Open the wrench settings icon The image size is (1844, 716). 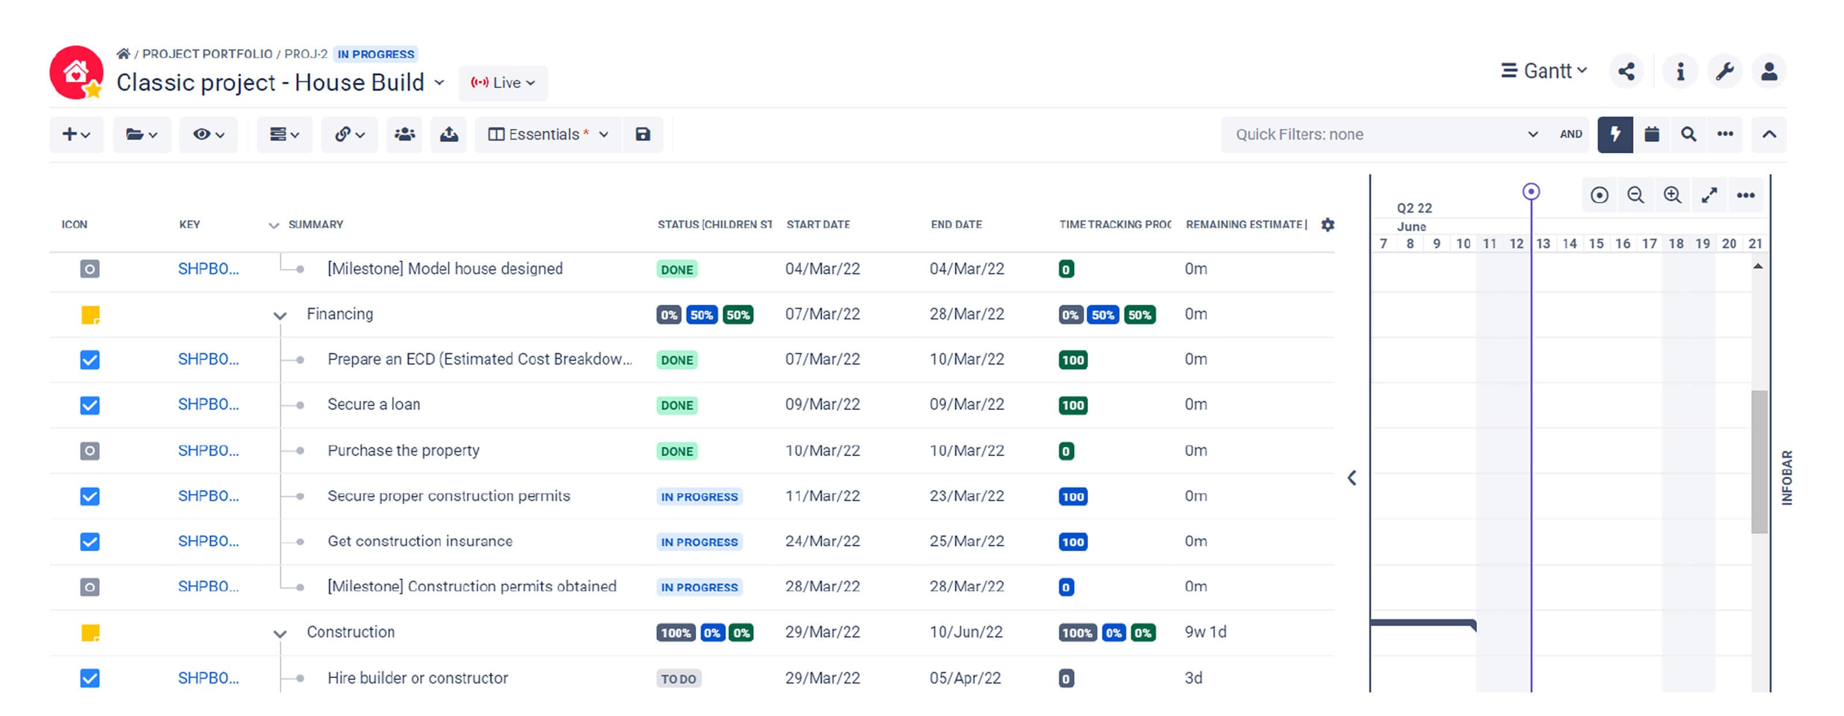pos(1725,71)
